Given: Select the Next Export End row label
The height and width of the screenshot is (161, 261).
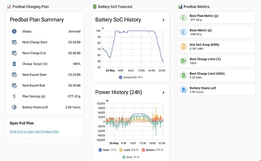Looking at the screenshot, I should coord(33,85).
